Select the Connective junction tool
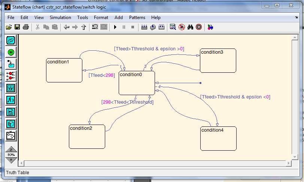Viewport: 304px width, 182px height. [10, 76]
